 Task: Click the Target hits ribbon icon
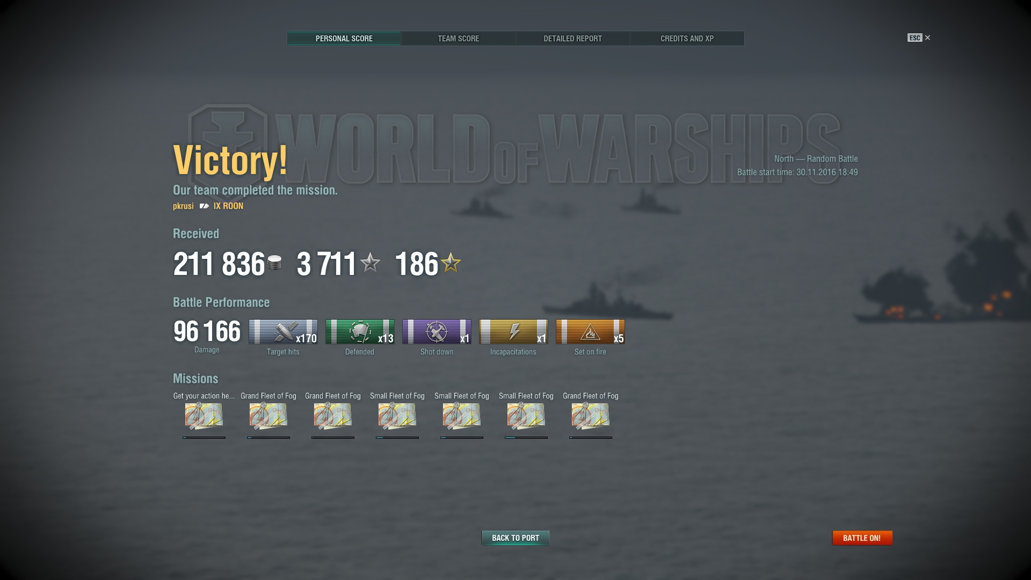[x=283, y=331]
